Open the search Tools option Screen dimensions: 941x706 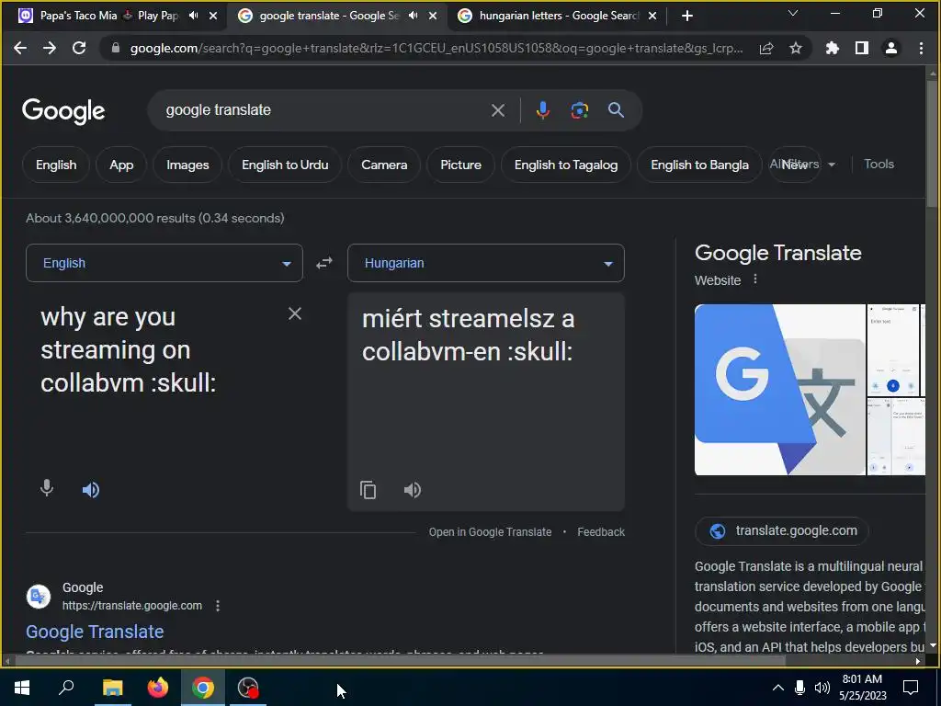tap(879, 164)
